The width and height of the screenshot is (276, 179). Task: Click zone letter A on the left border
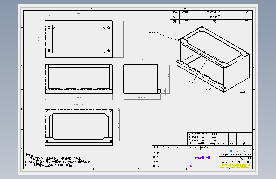(22, 27)
